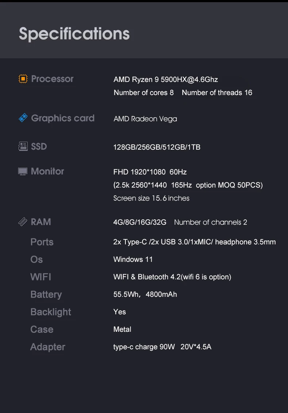Click the SSD drive icon
This screenshot has height=413, width=288.
click(x=23, y=146)
